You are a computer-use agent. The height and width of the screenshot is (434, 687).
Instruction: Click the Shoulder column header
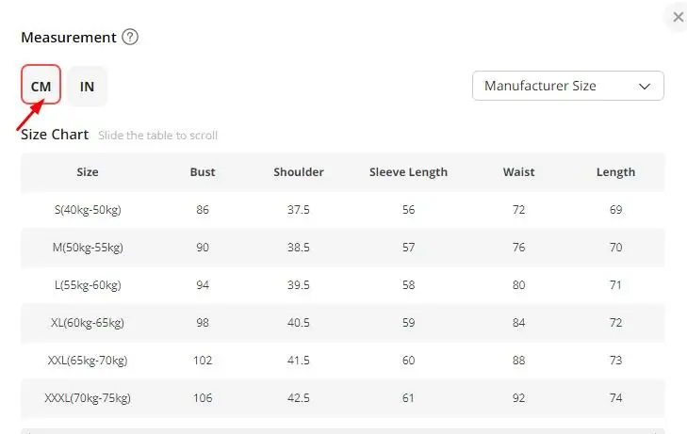click(299, 172)
